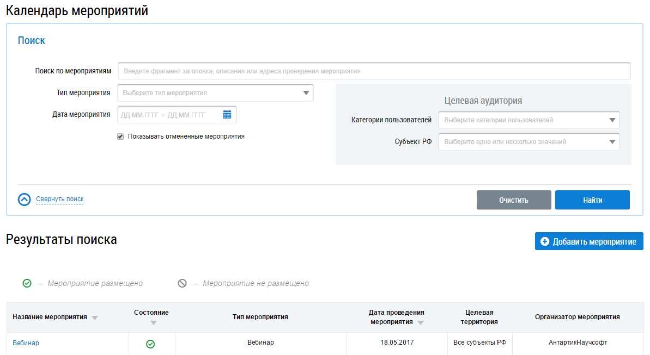Click the start date ДД.ММ.ГГГГ field
Image resolution: width=650 pixels, height=355 pixels.
pos(139,115)
